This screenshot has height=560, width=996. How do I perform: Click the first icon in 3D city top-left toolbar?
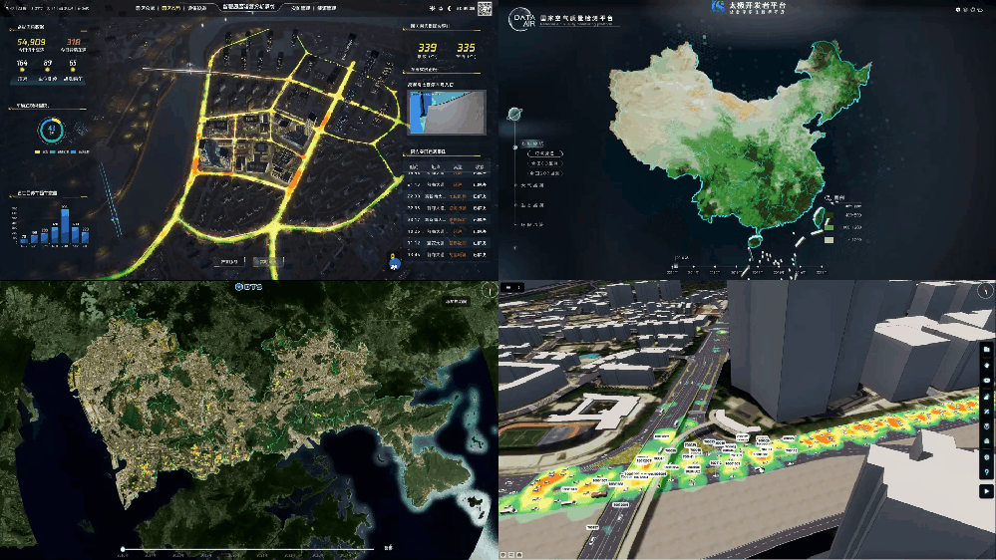point(508,288)
